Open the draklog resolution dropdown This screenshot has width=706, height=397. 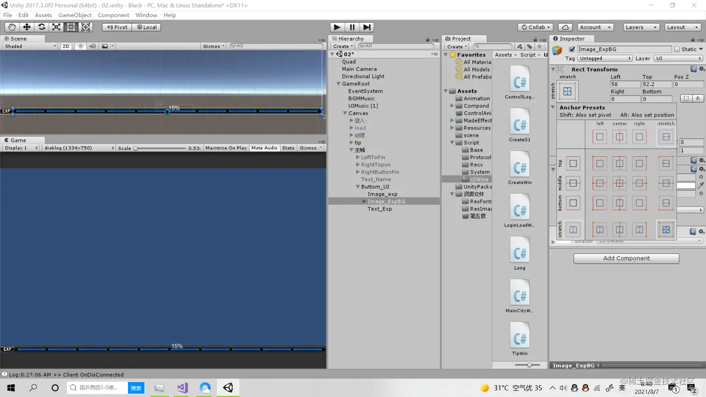click(x=79, y=148)
